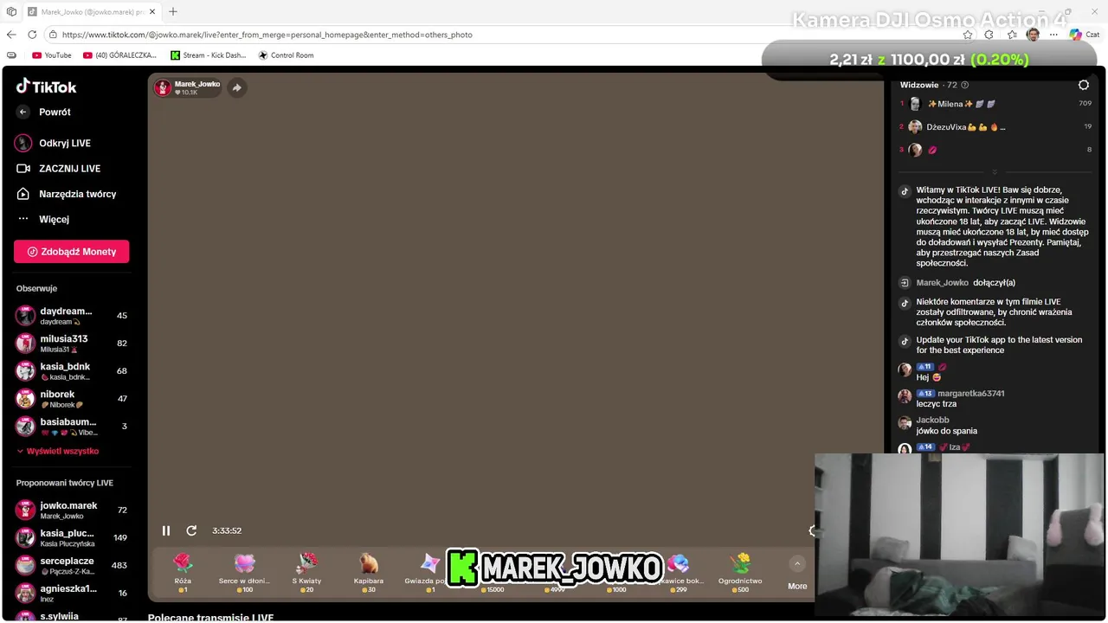Click margaretka63741 chat username
This screenshot has width=1108, height=623.
click(970, 393)
